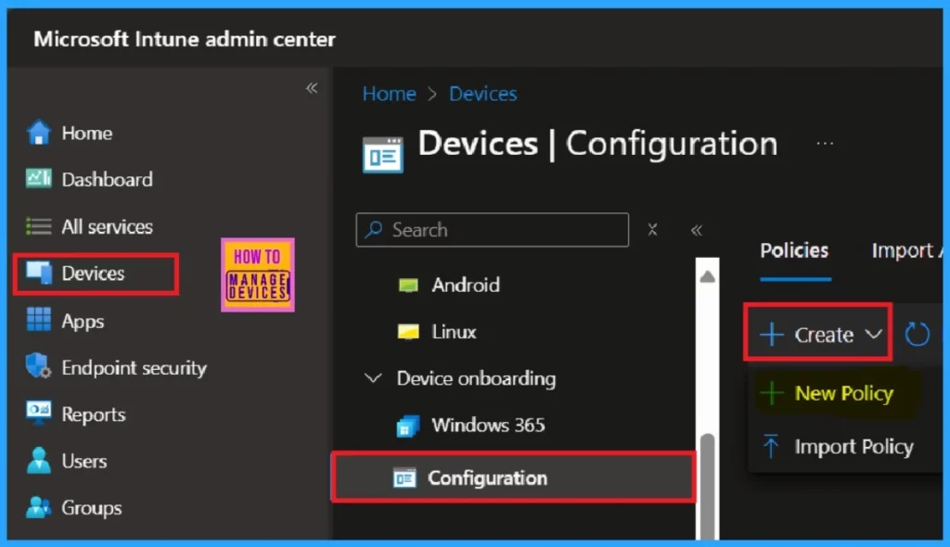The width and height of the screenshot is (950, 547).
Task: Open Endpoint security in navigation
Action: pyautogui.click(x=134, y=368)
